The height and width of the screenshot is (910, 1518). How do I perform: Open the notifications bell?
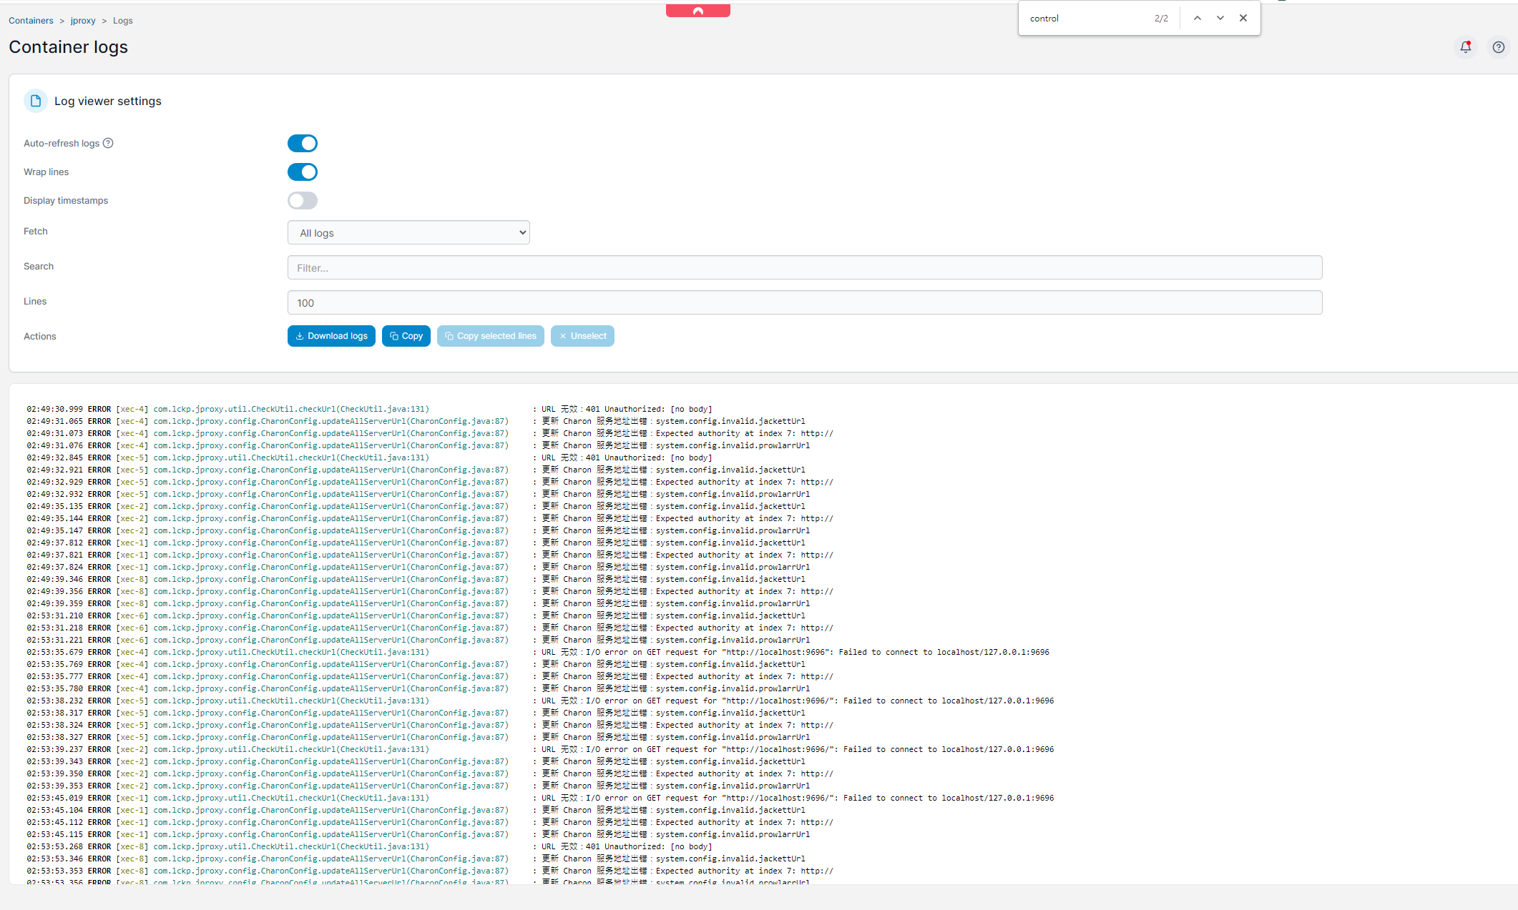tap(1466, 46)
